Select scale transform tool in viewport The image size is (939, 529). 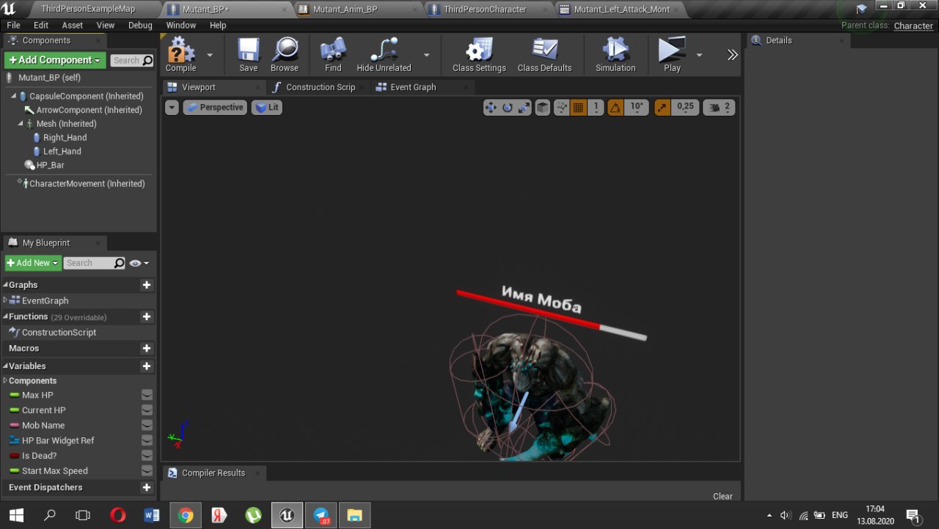coord(524,108)
